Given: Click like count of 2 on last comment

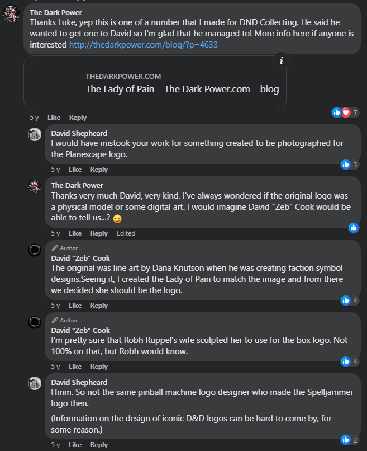Looking at the screenshot, I should pos(350,440).
